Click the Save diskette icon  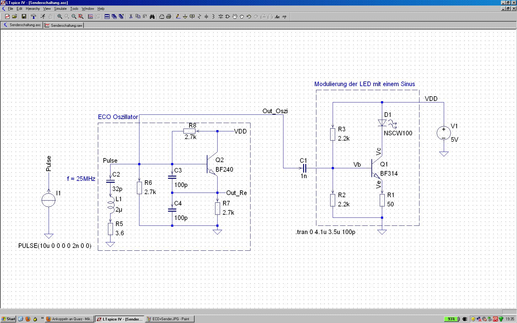24,17
